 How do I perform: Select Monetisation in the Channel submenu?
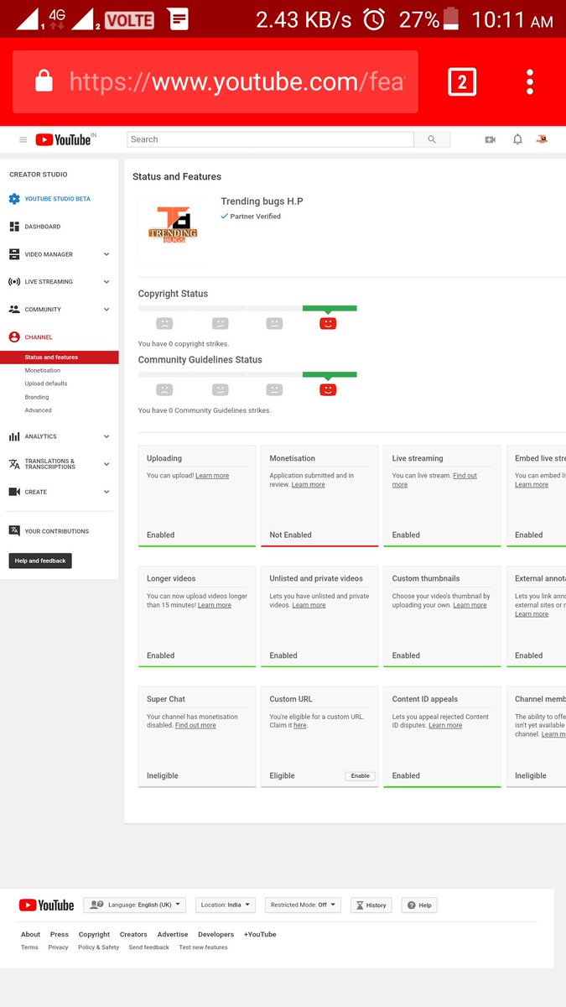pos(43,370)
